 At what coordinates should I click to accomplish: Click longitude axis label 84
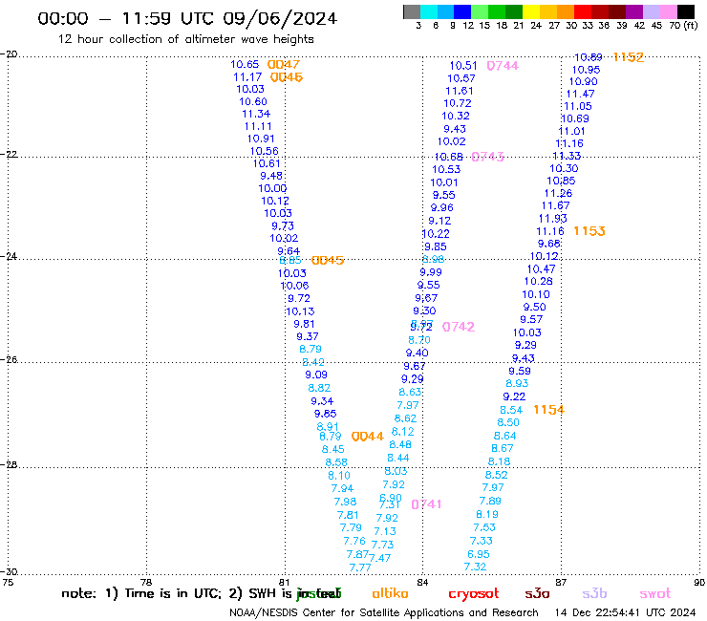tap(422, 582)
